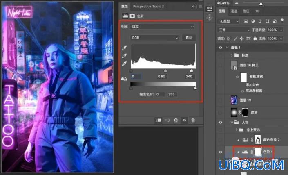Toggle the layer filter on/off switch
The width and height of the screenshot is (288, 175).
click(282, 20)
